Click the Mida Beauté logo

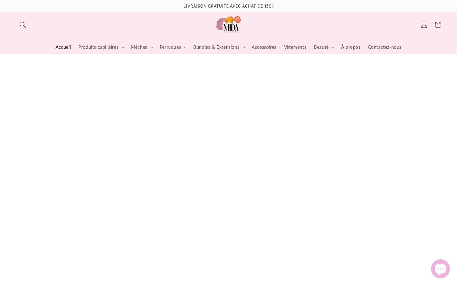pos(228,24)
